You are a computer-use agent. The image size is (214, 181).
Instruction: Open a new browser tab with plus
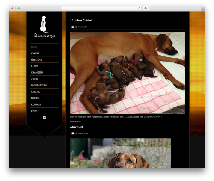(203, 9)
